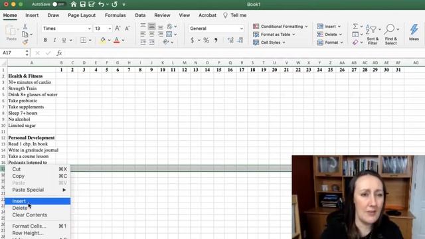This screenshot has width=425, height=239.
Task: Click the AutoSum sigma icon
Action: pos(355,27)
